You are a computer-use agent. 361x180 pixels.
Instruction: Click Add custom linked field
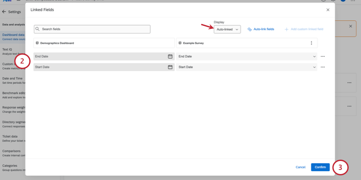click(307, 29)
